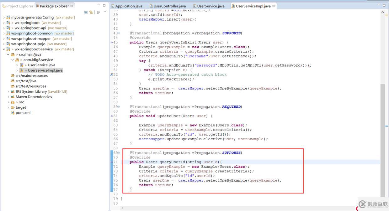Open the Application.java editor tab
The height and width of the screenshot is (211, 389).
coord(128,6)
